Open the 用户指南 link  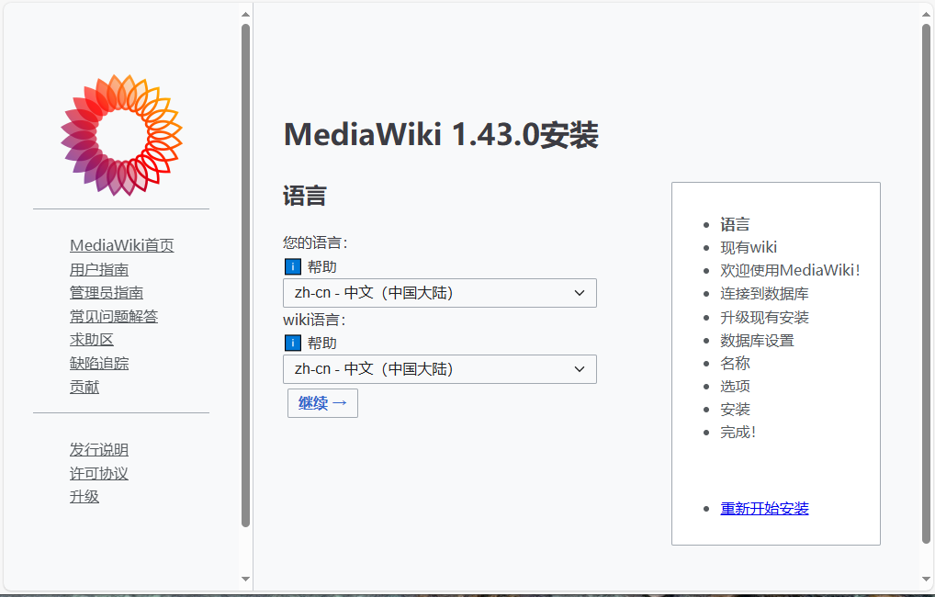99,270
